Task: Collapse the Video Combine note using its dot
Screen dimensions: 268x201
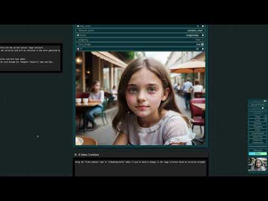Action: click(x=75, y=155)
